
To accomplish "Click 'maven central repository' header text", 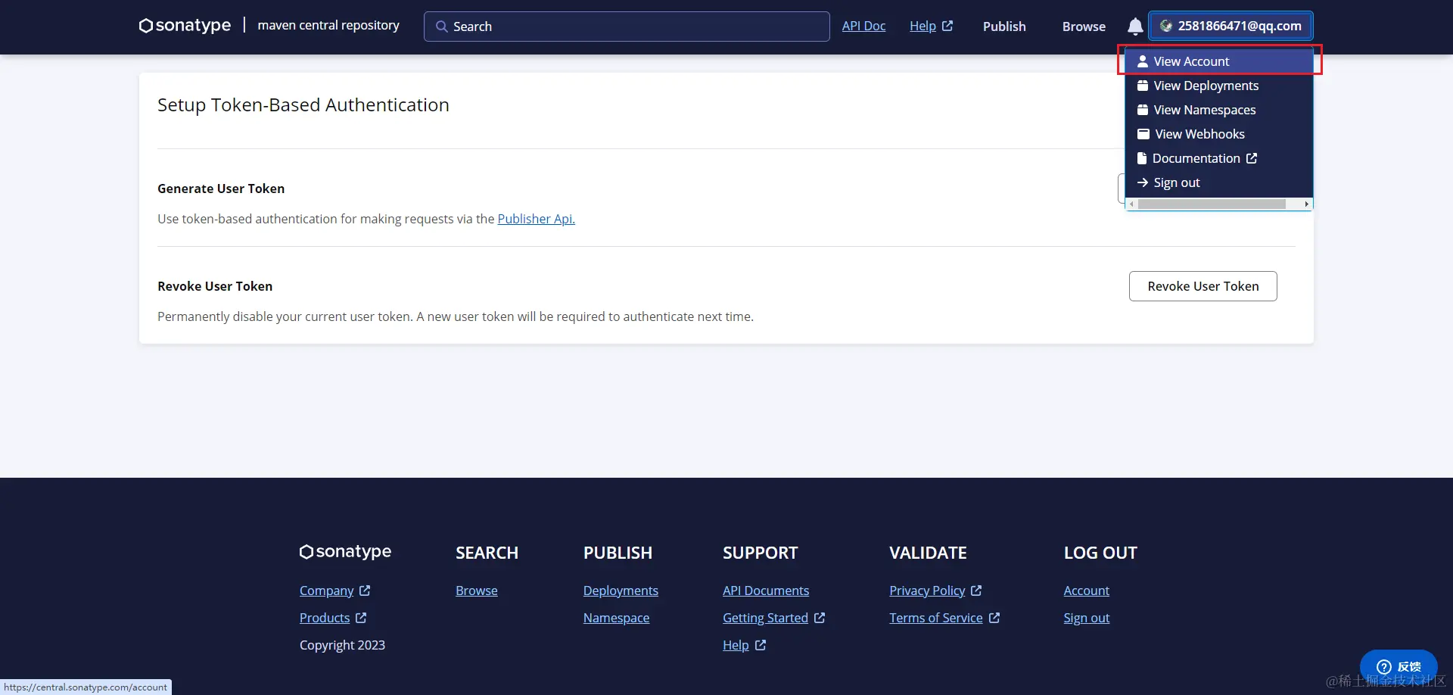I will (x=328, y=25).
